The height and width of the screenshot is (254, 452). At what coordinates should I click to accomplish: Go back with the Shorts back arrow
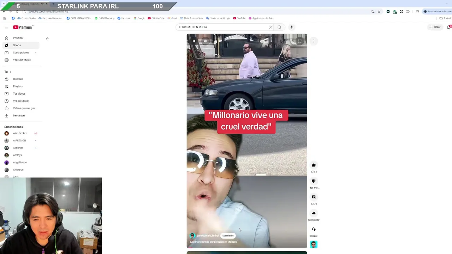tap(47, 39)
